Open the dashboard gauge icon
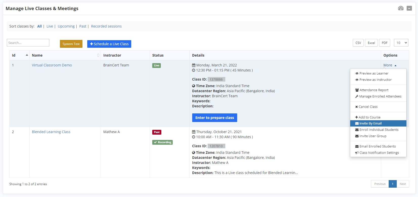This screenshot has width=418, height=197. pyautogui.click(x=401, y=8)
